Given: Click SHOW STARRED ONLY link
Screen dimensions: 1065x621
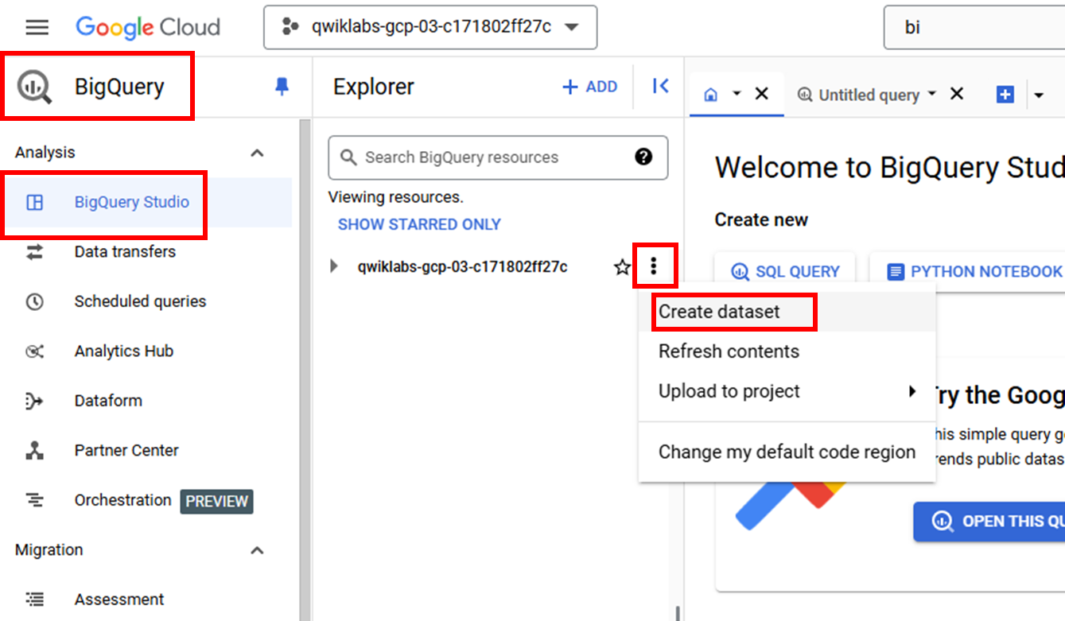Looking at the screenshot, I should pyautogui.click(x=419, y=224).
